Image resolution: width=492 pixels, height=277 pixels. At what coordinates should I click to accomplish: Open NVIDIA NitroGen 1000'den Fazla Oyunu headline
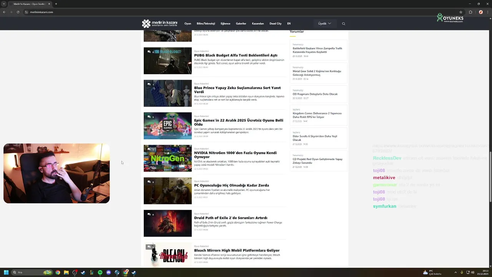[235, 155]
